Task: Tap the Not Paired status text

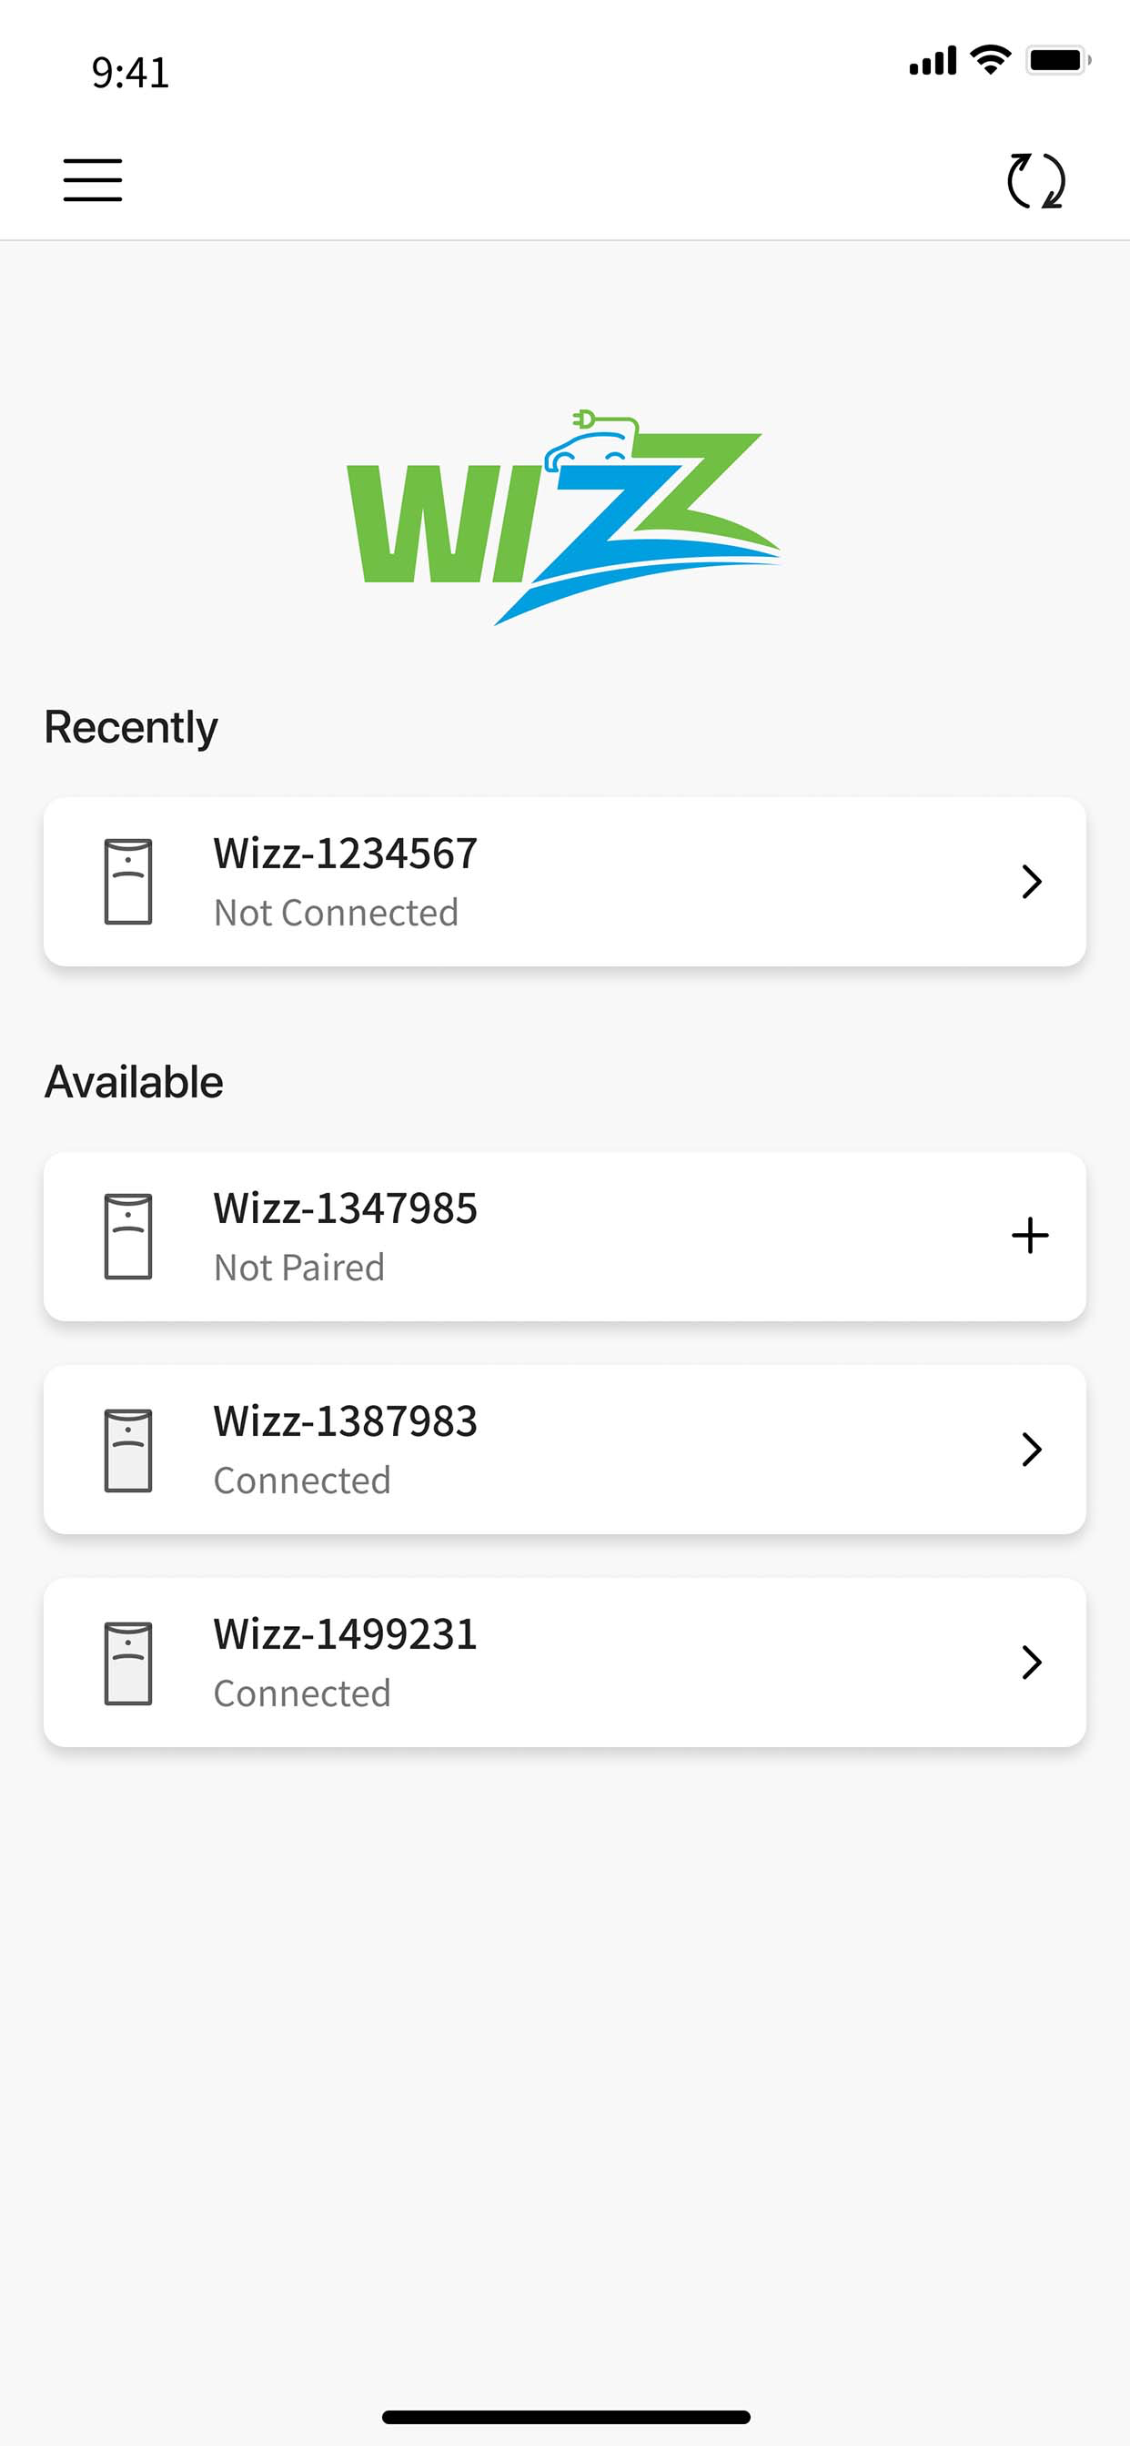Action: (x=299, y=1267)
